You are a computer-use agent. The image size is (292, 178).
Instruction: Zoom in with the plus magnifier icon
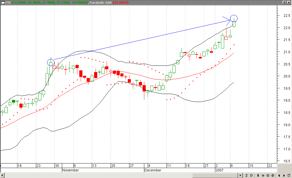click(x=273, y=175)
